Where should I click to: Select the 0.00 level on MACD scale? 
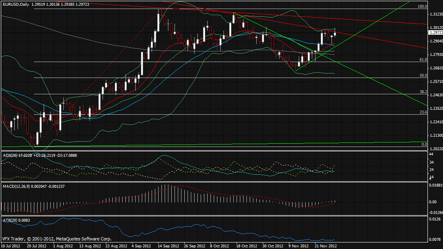[433, 202]
